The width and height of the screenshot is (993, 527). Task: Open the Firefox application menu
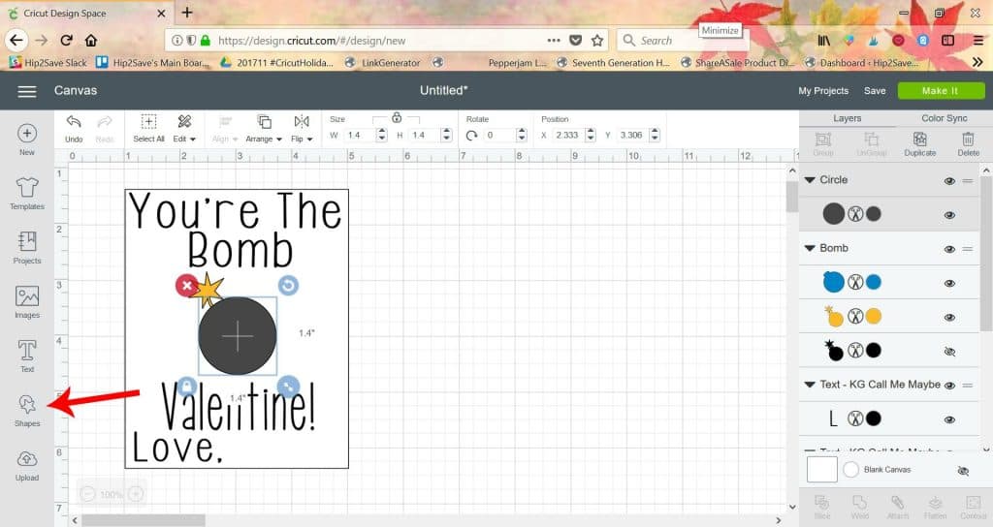(977, 41)
